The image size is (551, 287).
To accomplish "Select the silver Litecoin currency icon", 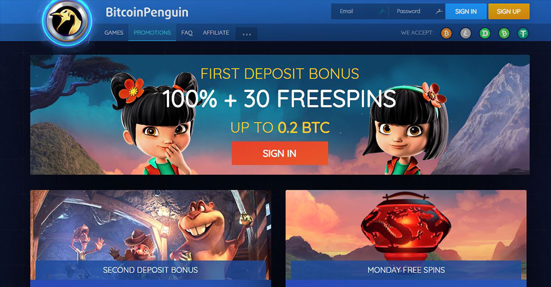I will (465, 33).
